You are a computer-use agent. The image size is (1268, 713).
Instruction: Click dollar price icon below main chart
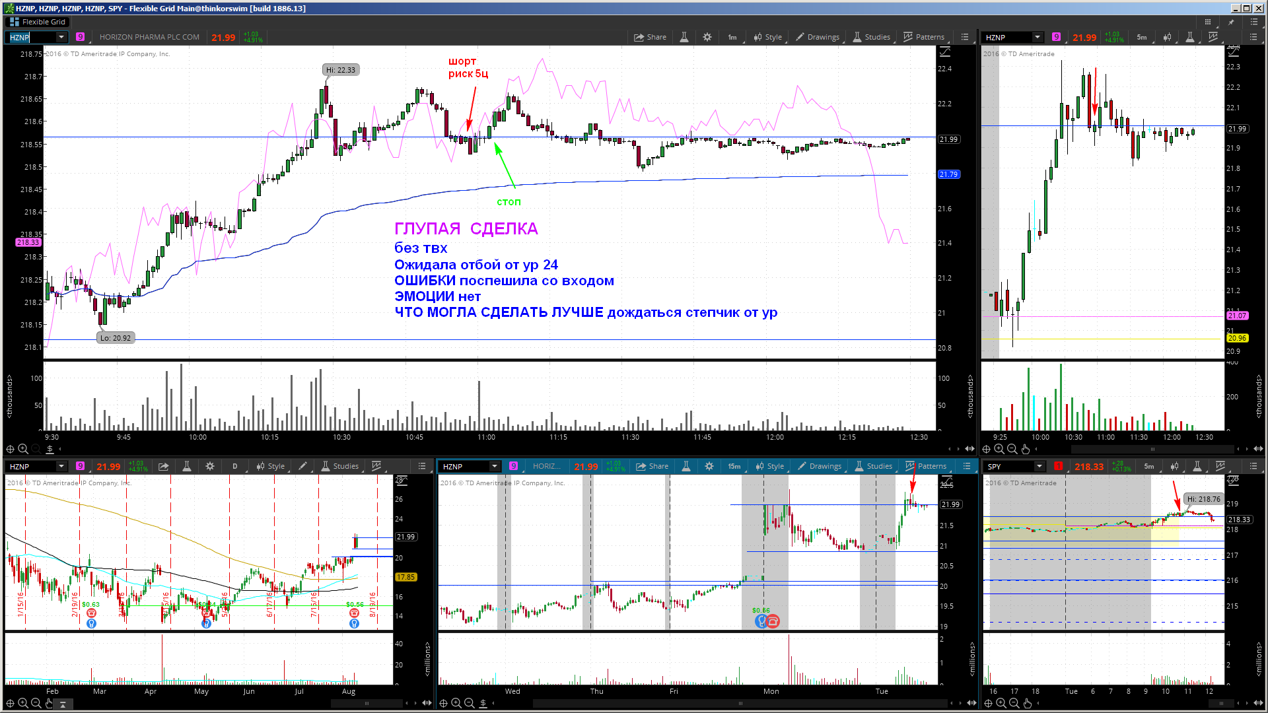[x=50, y=449]
